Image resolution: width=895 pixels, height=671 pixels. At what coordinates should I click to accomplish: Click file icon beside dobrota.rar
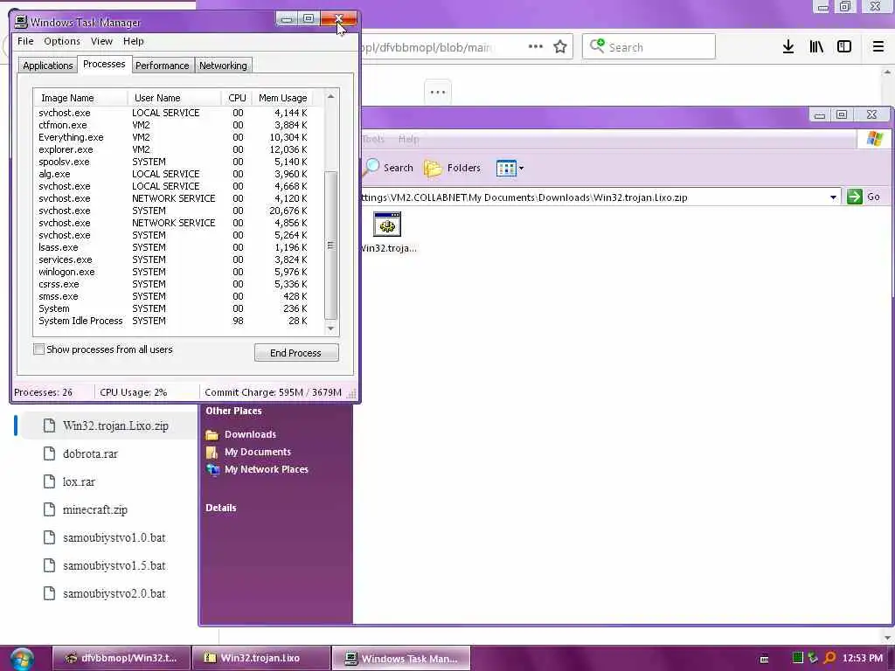click(50, 453)
